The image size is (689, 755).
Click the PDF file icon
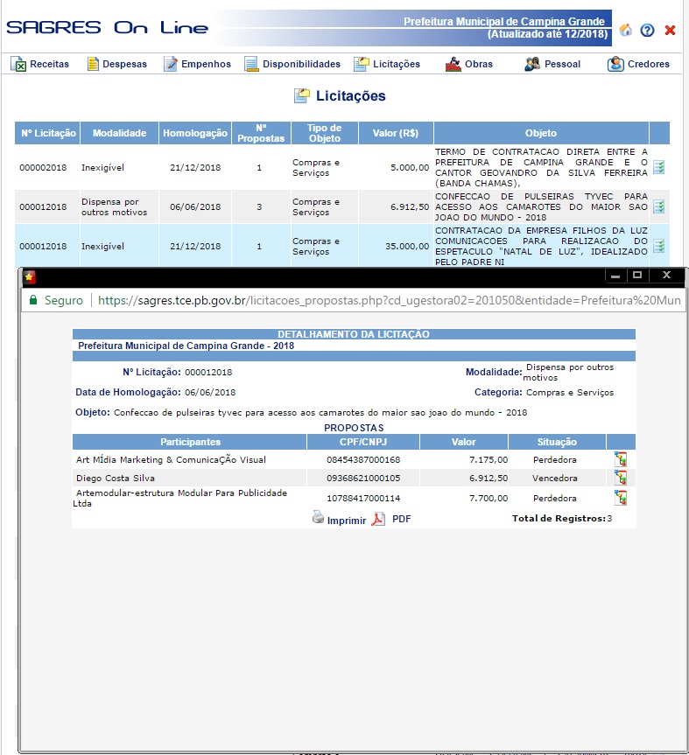[x=378, y=519]
